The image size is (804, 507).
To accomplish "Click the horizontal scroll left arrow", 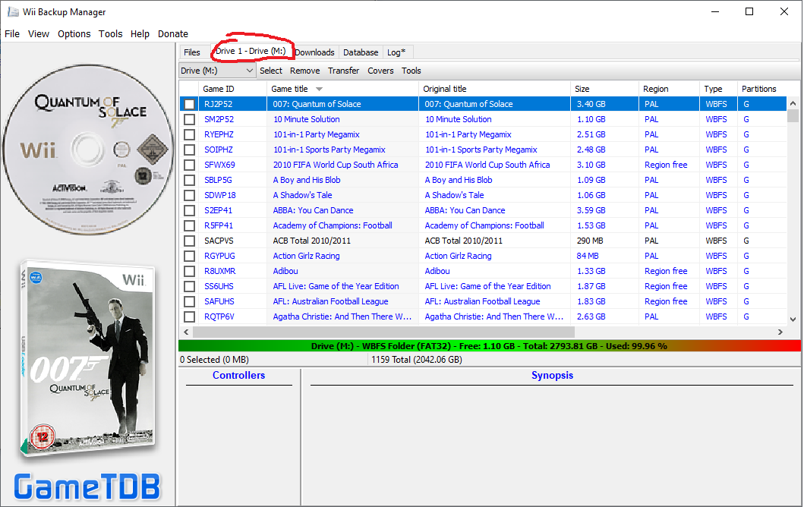I will point(186,332).
